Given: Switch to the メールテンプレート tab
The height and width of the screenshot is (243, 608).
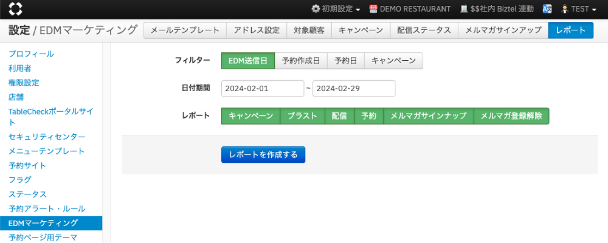Looking at the screenshot, I should coord(185,30).
